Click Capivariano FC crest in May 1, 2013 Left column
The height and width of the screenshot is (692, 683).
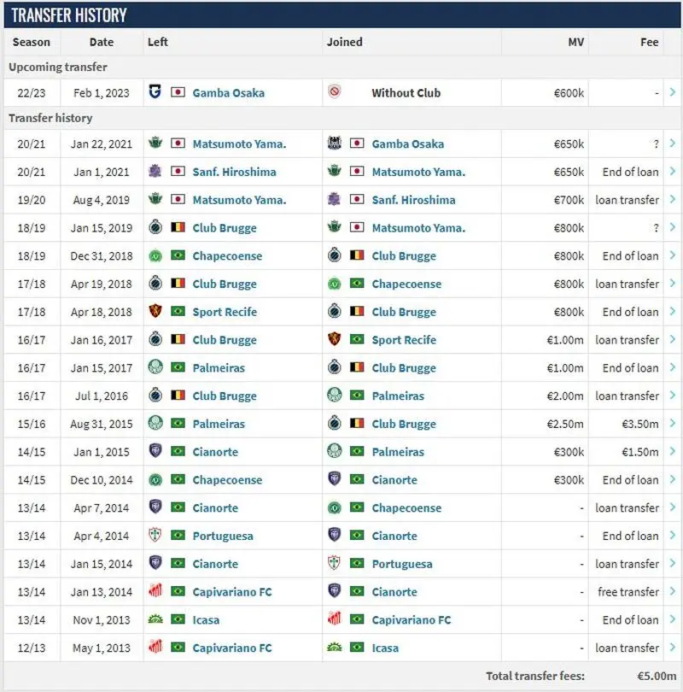[x=155, y=647]
